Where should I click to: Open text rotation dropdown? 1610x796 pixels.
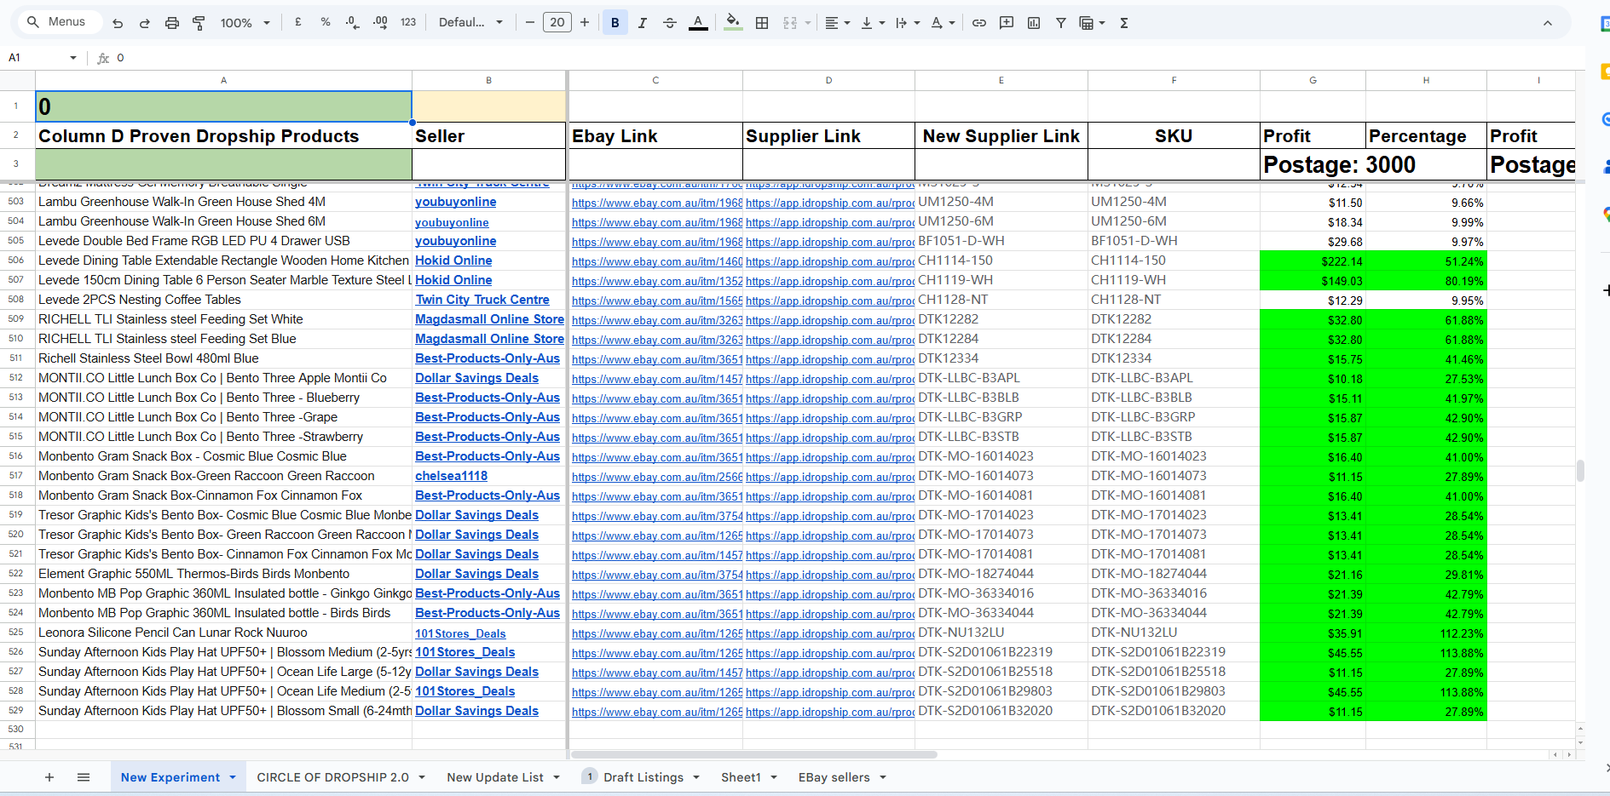(943, 23)
